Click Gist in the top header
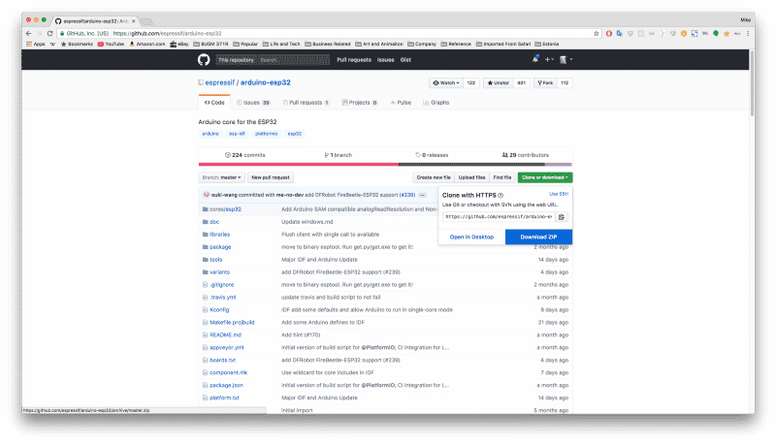This screenshot has height=444, width=776. coord(405,60)
